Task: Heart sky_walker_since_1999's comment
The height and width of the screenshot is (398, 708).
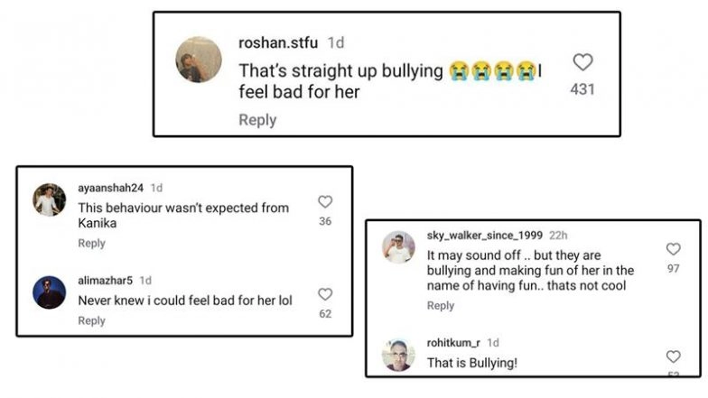Action: click(673, 249)
